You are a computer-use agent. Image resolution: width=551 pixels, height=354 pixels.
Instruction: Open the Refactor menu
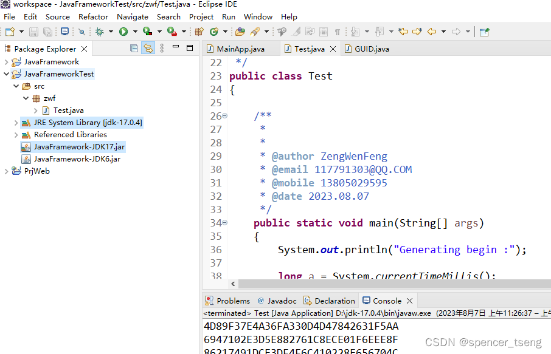tap(93, 16)
